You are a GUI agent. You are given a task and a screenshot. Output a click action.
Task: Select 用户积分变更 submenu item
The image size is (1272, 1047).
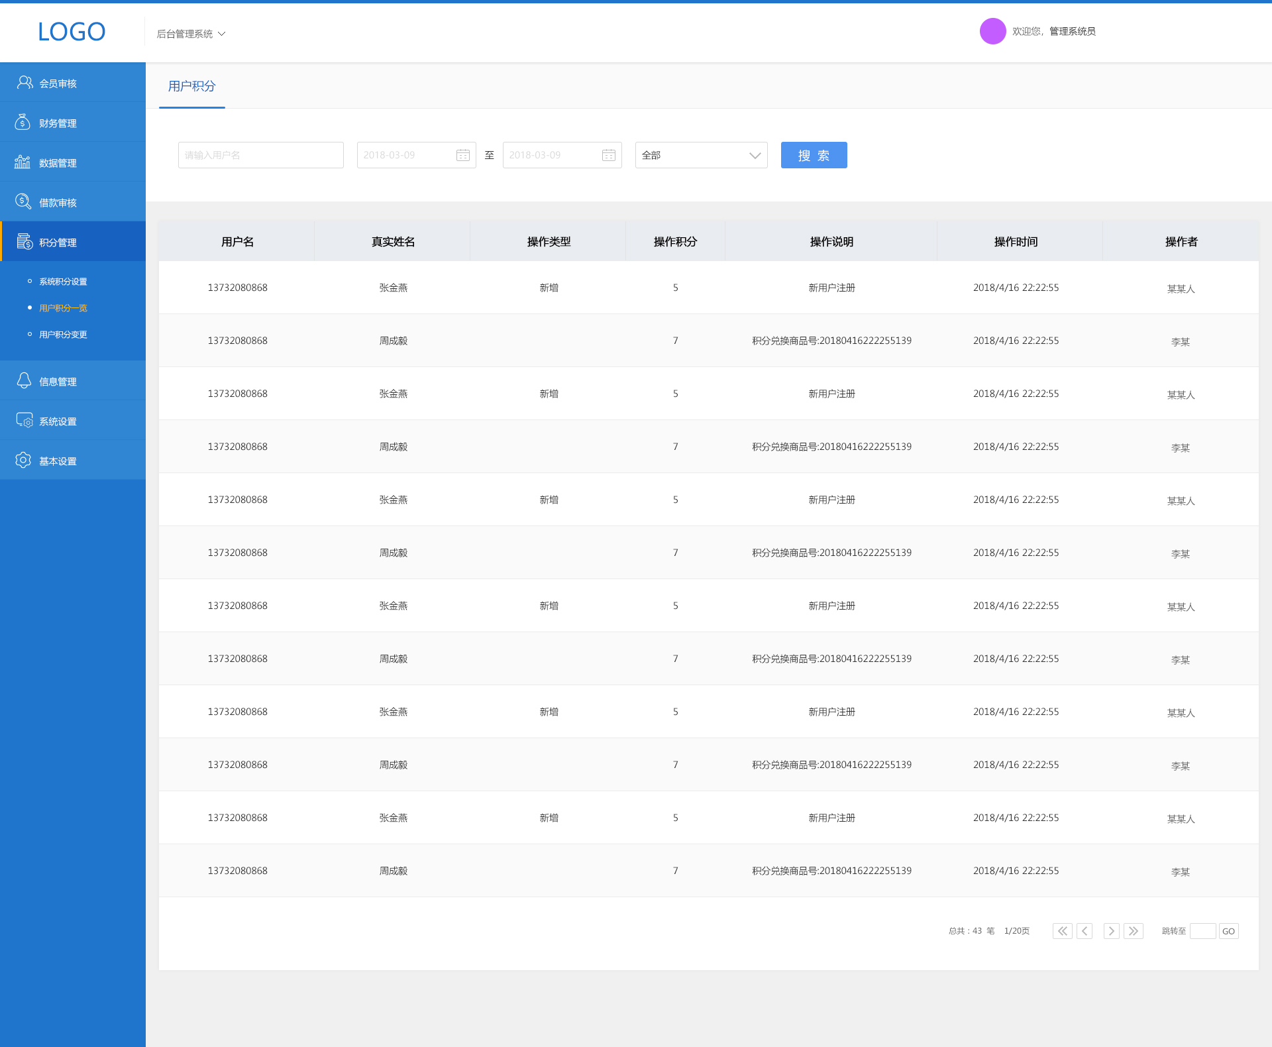[x=63, y=335]
